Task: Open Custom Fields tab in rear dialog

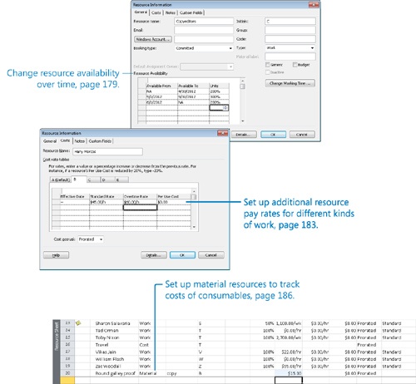Action: (x=191, y=12)
